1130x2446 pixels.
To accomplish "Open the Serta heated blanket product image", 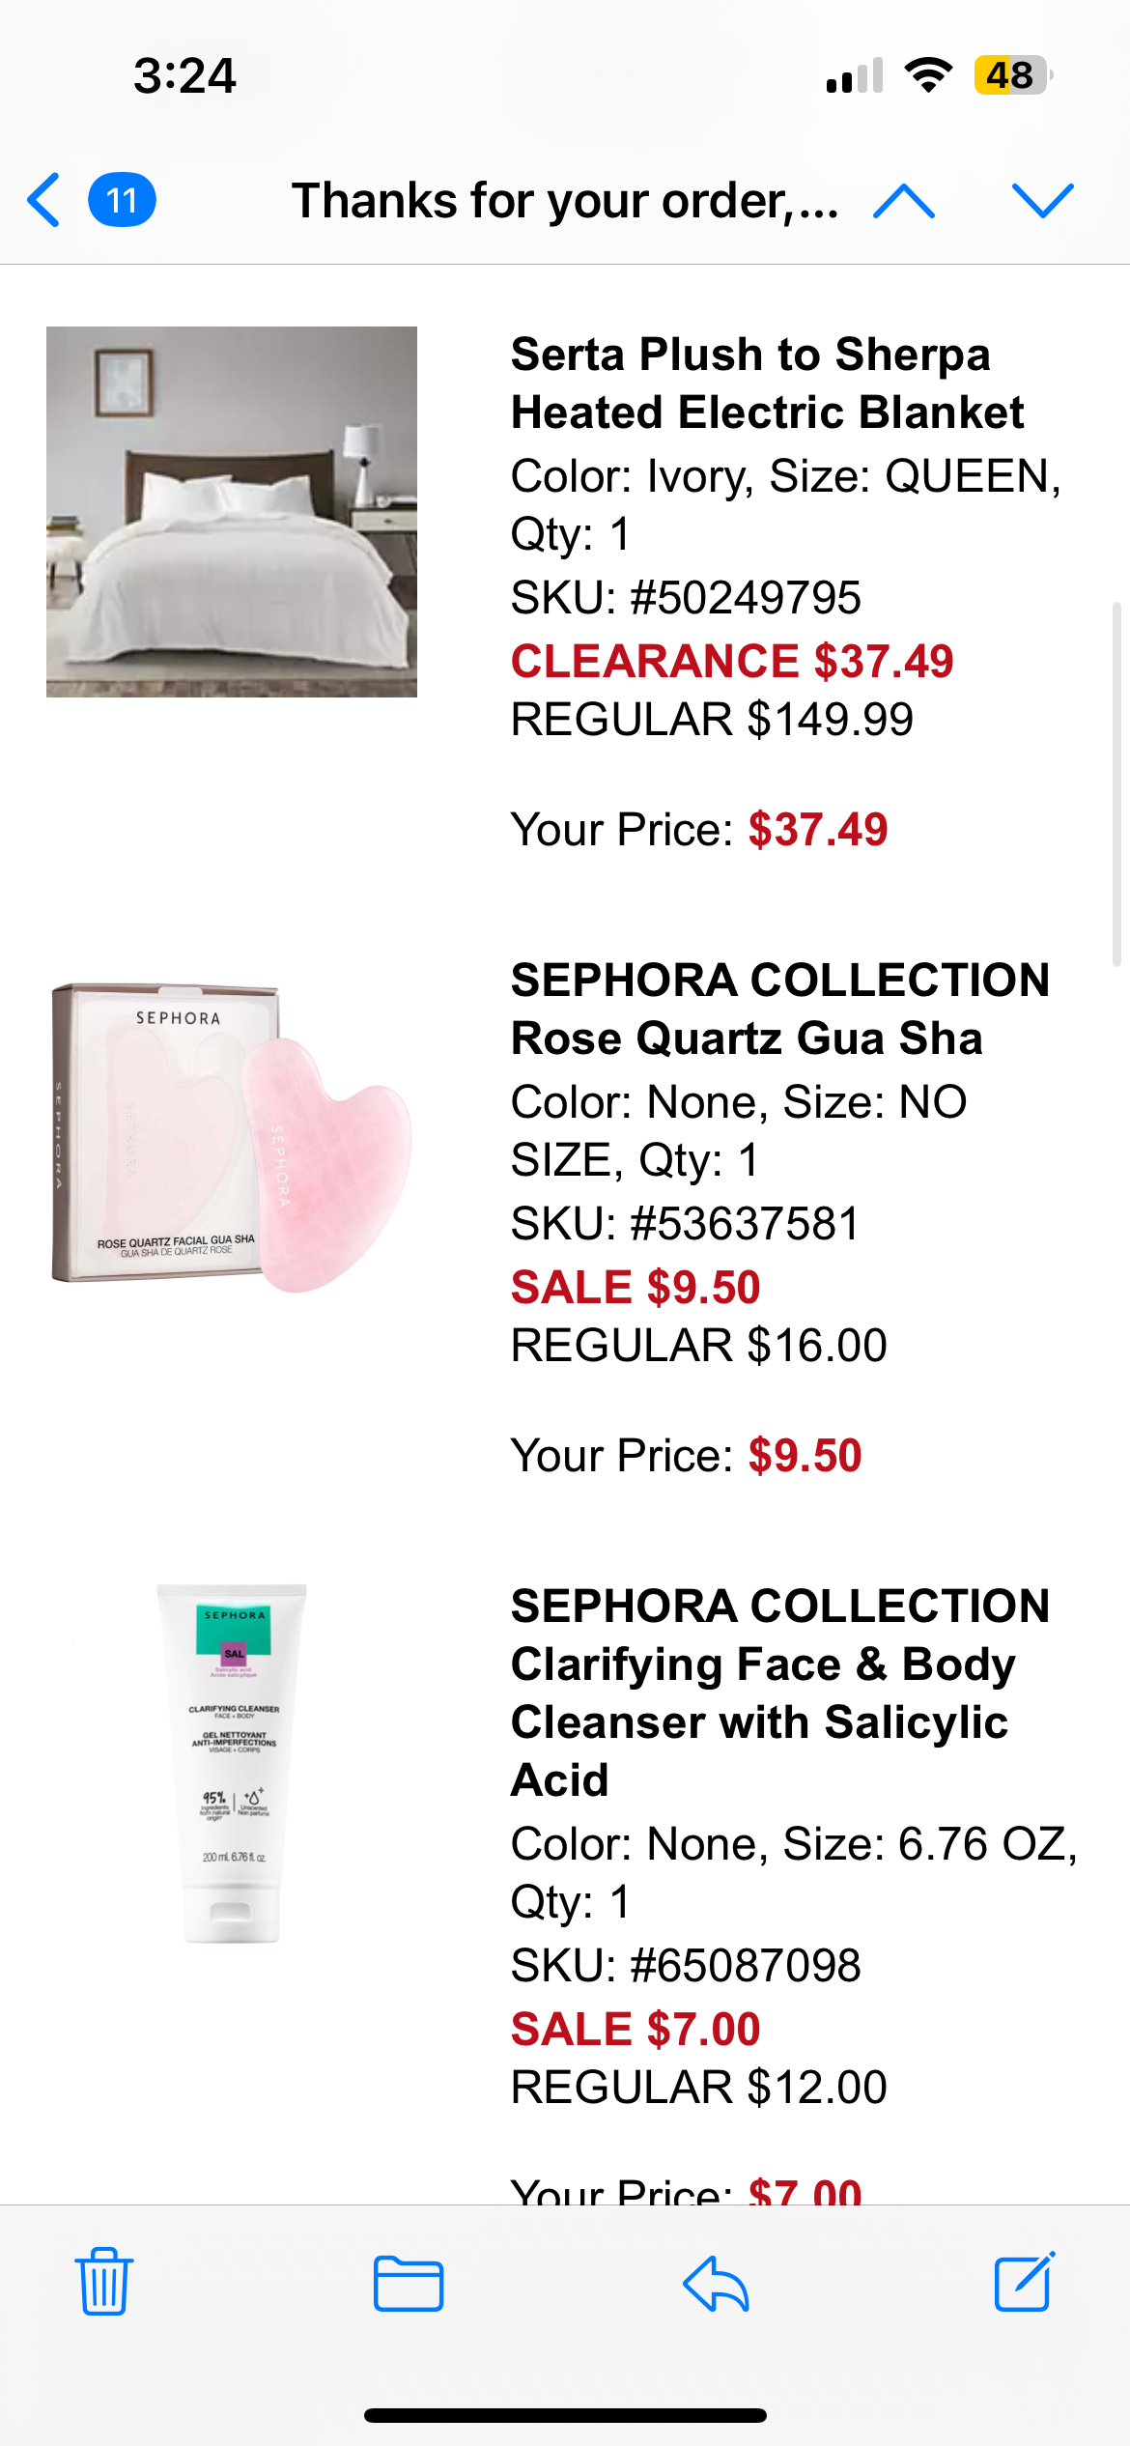I will pos(232,512).
